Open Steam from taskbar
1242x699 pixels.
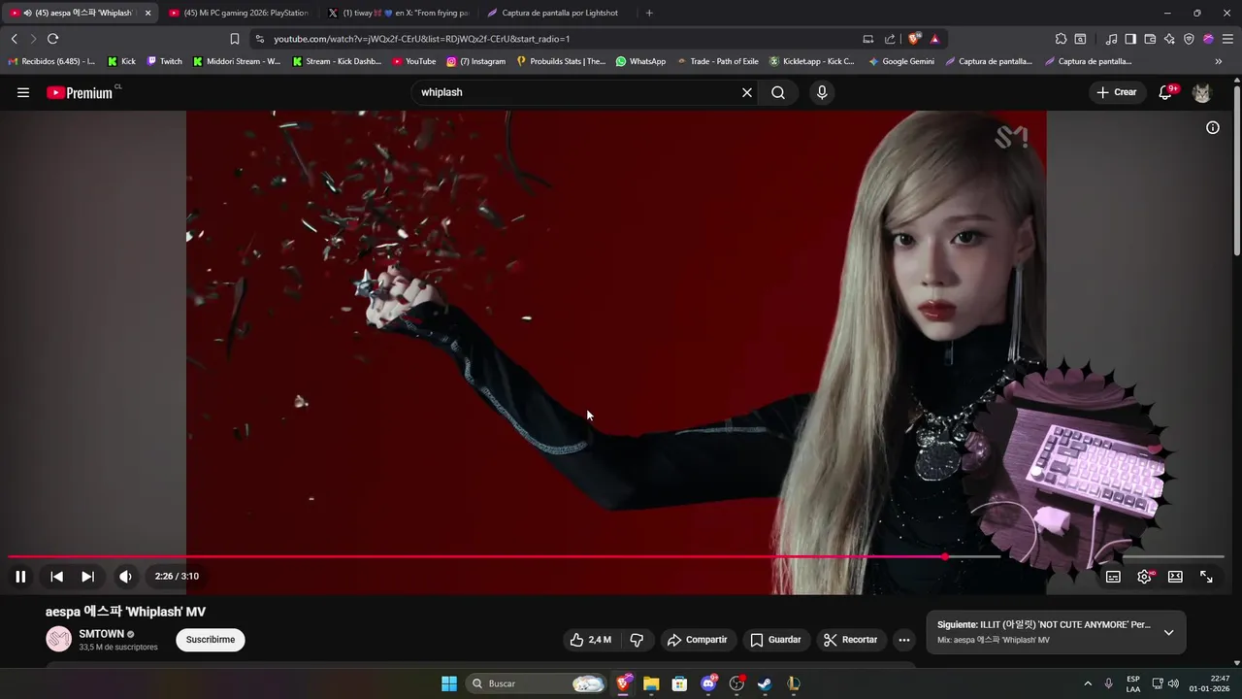[x=765, y=683]
